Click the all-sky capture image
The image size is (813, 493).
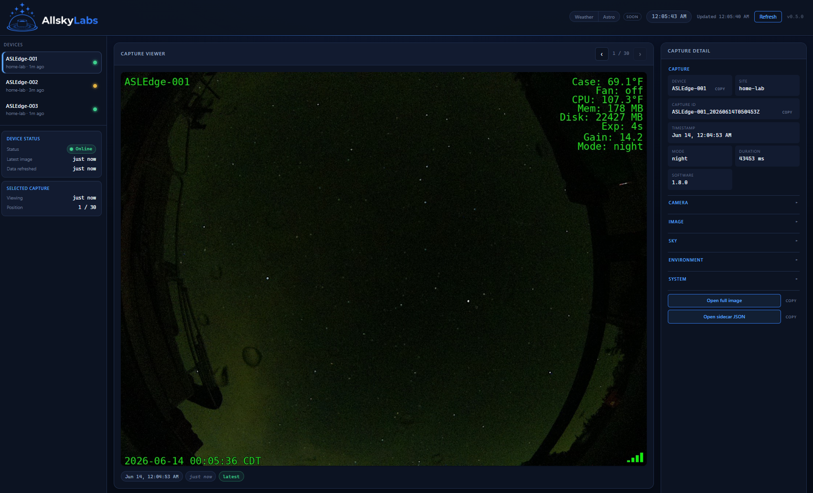384,269
